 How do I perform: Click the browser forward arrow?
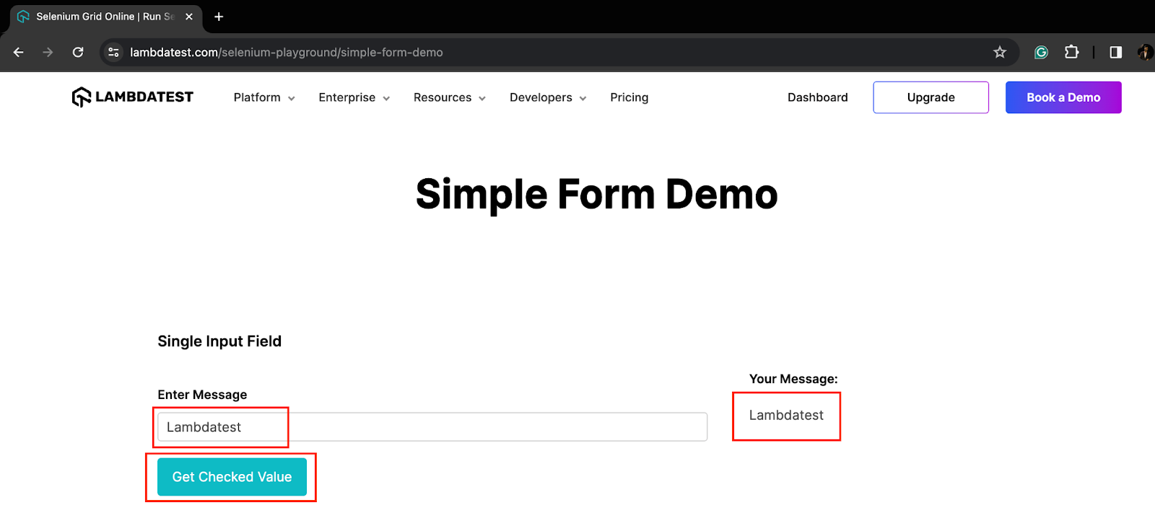[x=48, y=52]
